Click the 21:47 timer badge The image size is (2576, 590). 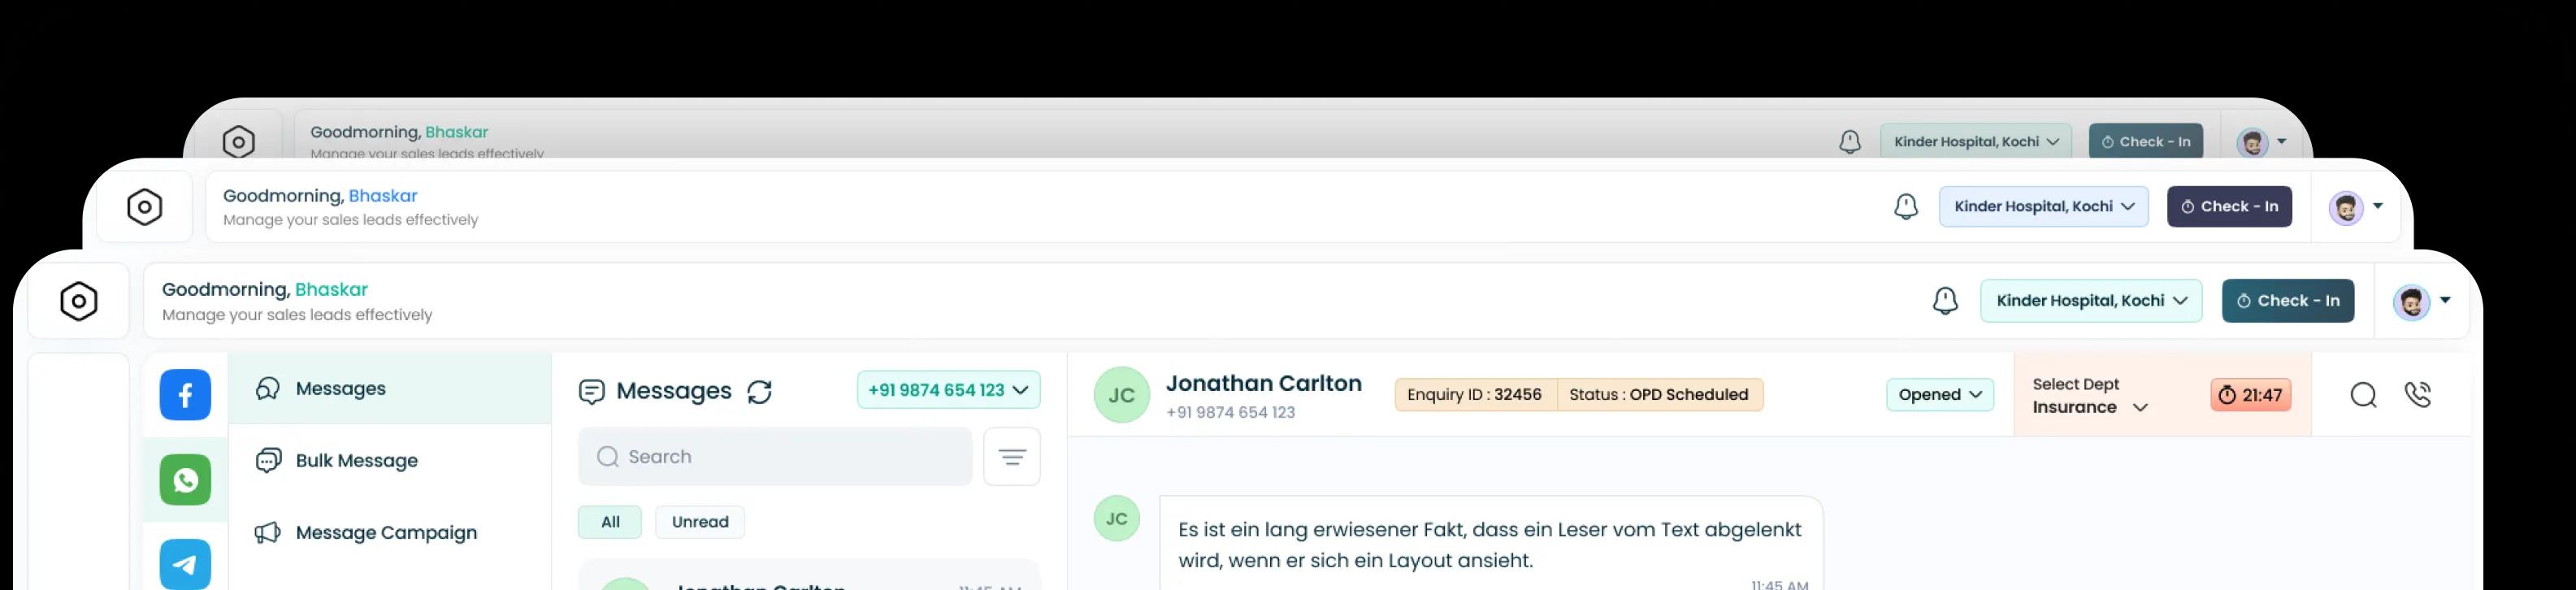(x=2250, y=395)
